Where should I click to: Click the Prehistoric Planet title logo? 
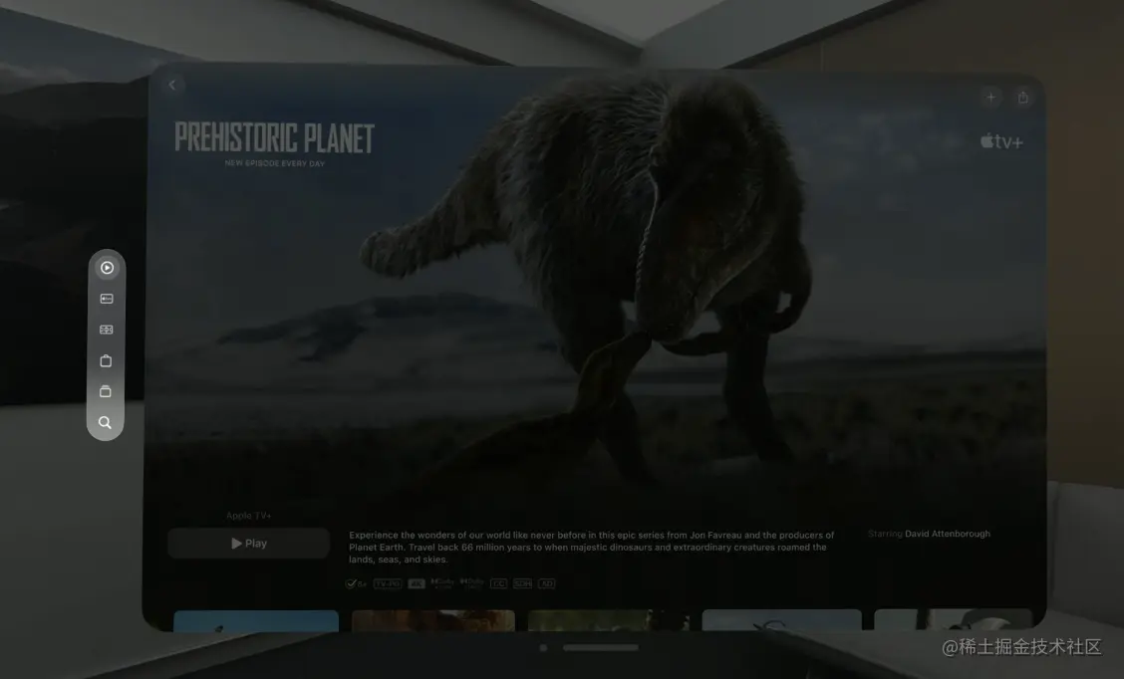coord(275,137)
